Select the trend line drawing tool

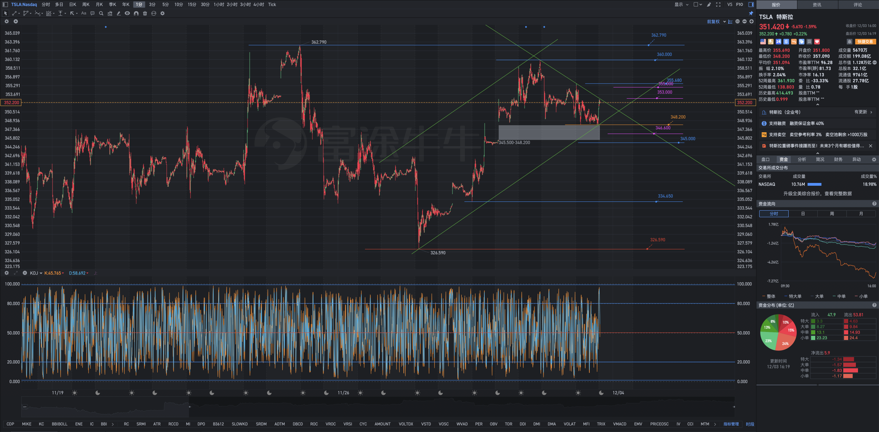[x=15, y=13]
